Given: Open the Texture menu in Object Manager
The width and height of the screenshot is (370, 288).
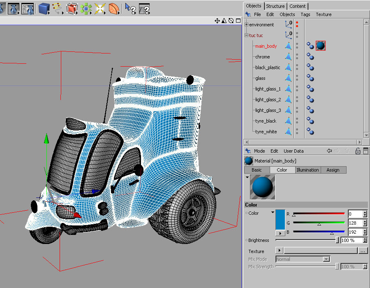Looking at the screenshot, I should (x=324, y=14).
